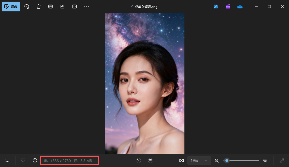Extract text from the image

pos(150,160)
